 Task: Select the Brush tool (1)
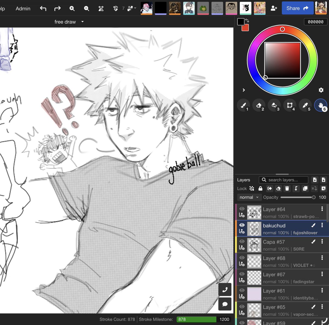point(243,105)
